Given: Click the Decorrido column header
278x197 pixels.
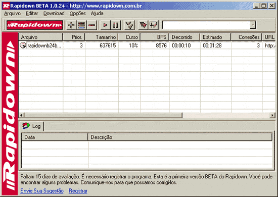Looking at the screenshot, I should 184,37.
